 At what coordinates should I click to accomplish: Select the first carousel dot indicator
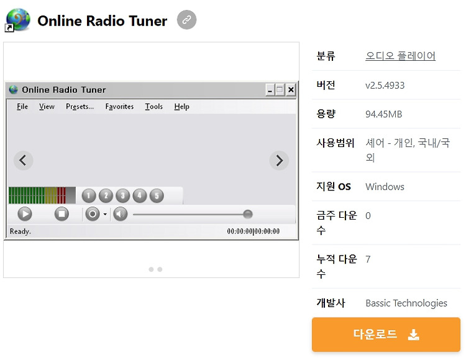151,269
